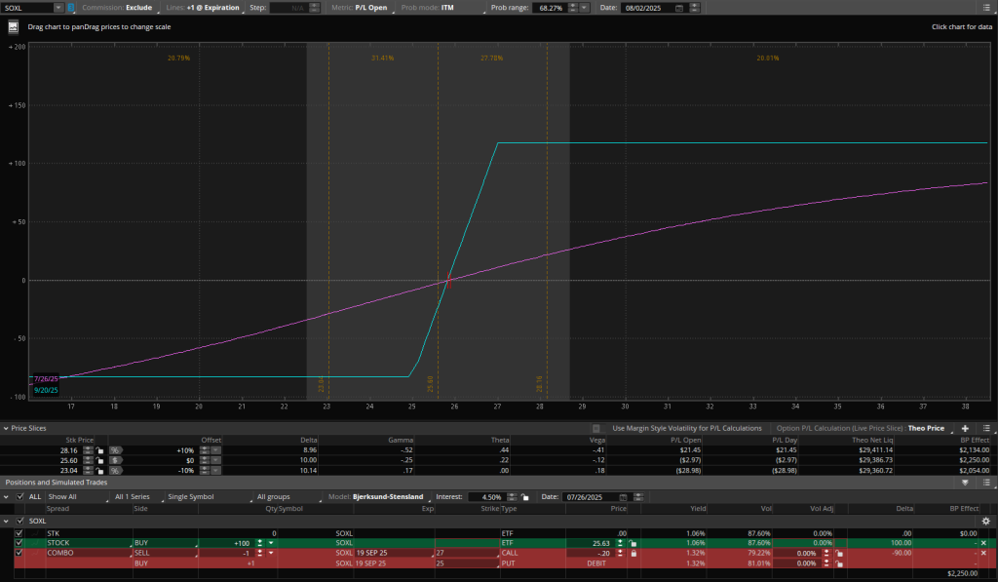Image resolution: width=998 pixels, height=582 pixels.
Task: Open calendar picker next to 07/26/2025 date
Action: 623,497
